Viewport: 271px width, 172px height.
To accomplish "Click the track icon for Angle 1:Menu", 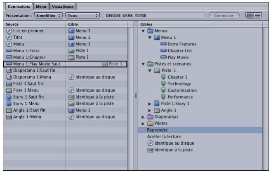I will (x=9, y=117).
